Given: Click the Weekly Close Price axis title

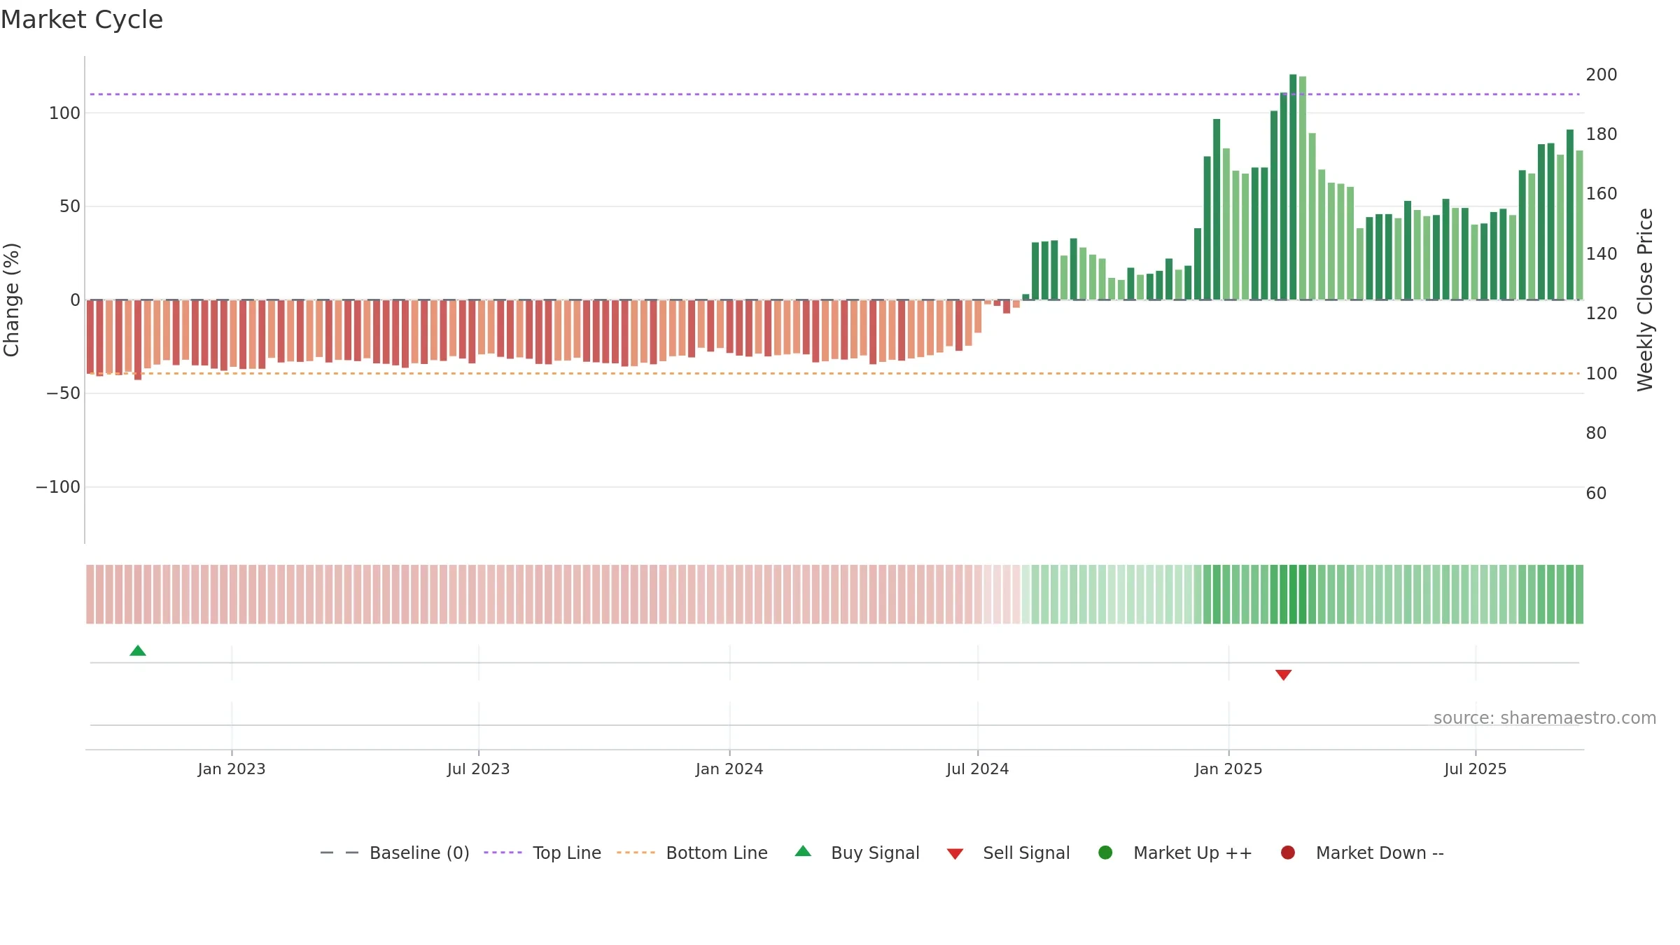Looking at the screenshot, I should pos(1645,300).
